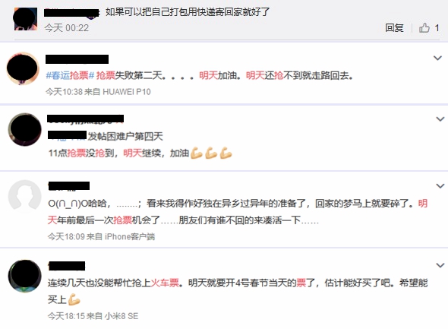Viewport: 448px width, 329px height.
Task: Click the 今天10:38 post timestamp
Action: pyautogui.click(x=64, y=92)
